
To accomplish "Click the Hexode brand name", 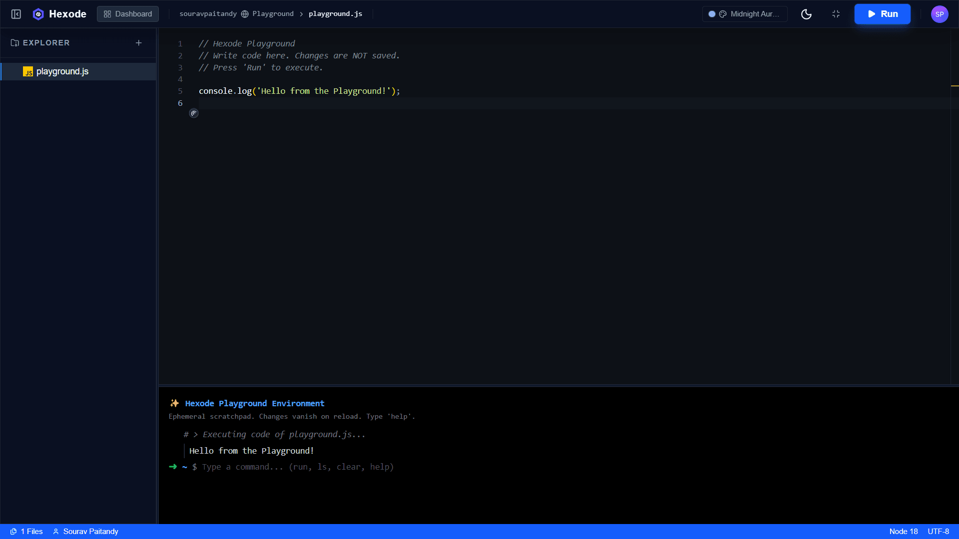I will [67, 14].
